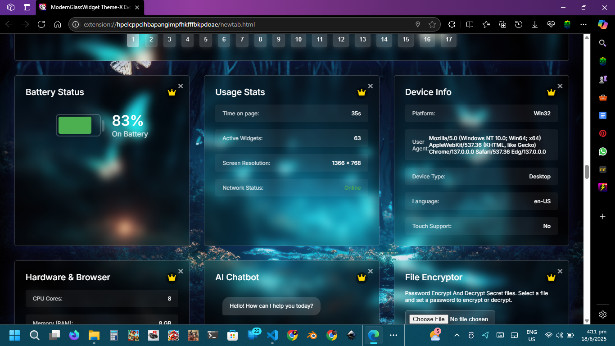Click the History clock icon in toolbar
The width and height of the screenshot is (615, 346).
519,24
